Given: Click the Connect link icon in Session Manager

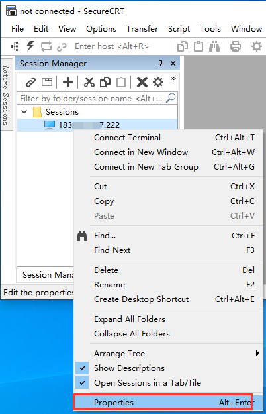Looking at the screenshot, I should coord(30,82).
